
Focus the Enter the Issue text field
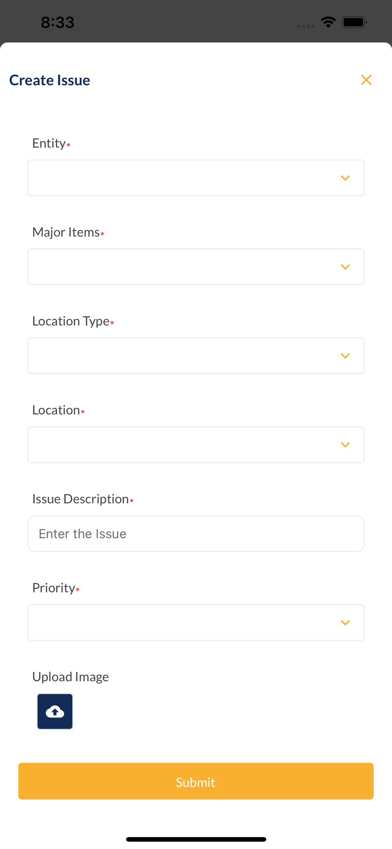pos(196,534)
